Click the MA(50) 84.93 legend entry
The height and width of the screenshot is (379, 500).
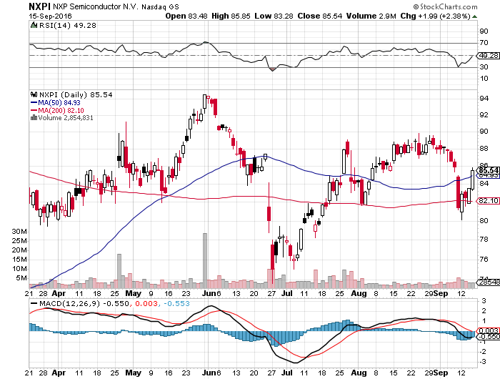[56, 103]
